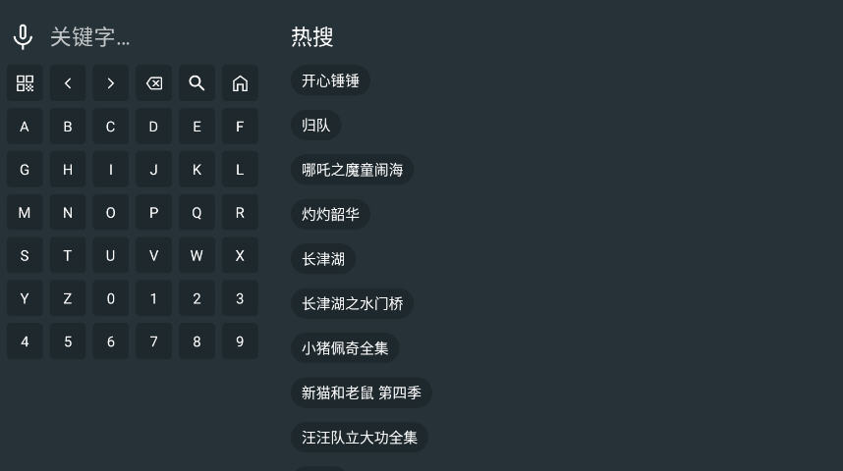
Task: Choose 哪吒之魔童闹海 from hot searches
Action: click(352, 170)
